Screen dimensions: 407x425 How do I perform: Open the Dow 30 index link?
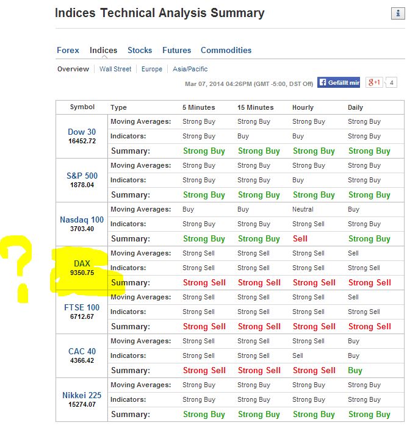pyautogui.click(x=82, y=132)
